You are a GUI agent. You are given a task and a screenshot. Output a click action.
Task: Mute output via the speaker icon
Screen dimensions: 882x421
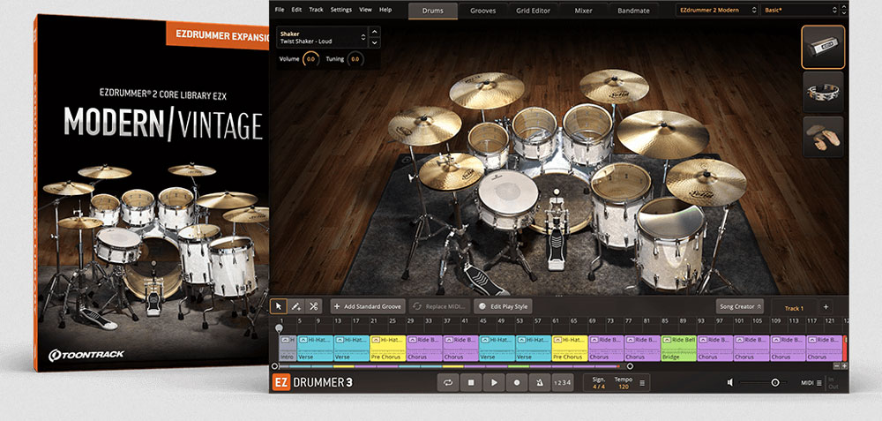[730, 382]
